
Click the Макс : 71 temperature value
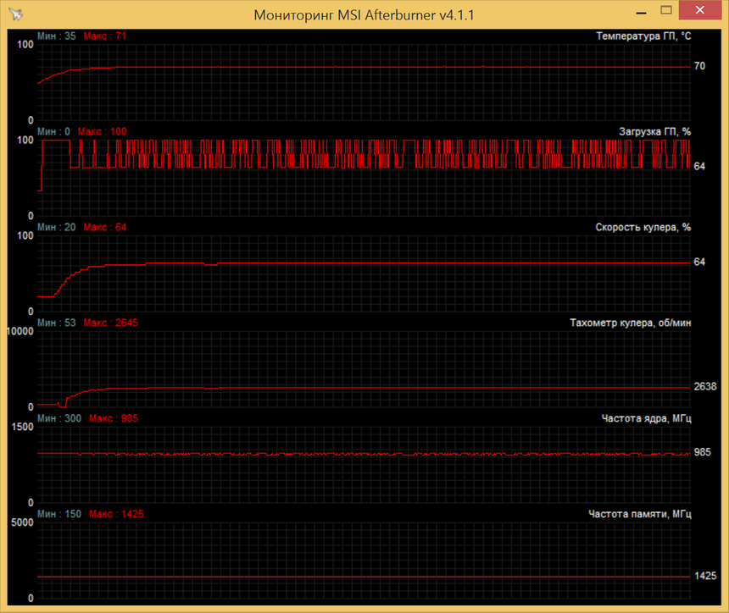102,36
